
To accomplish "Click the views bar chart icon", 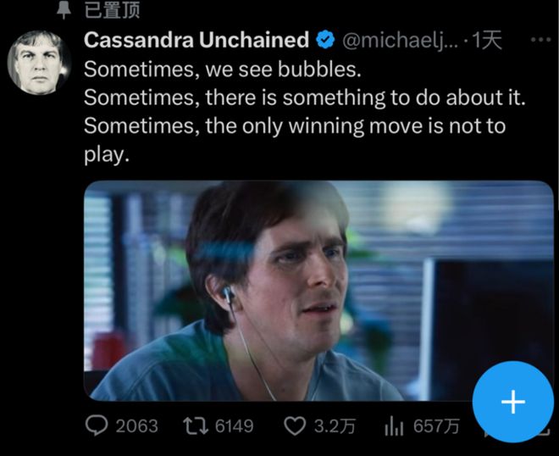I will pos(395,425).
